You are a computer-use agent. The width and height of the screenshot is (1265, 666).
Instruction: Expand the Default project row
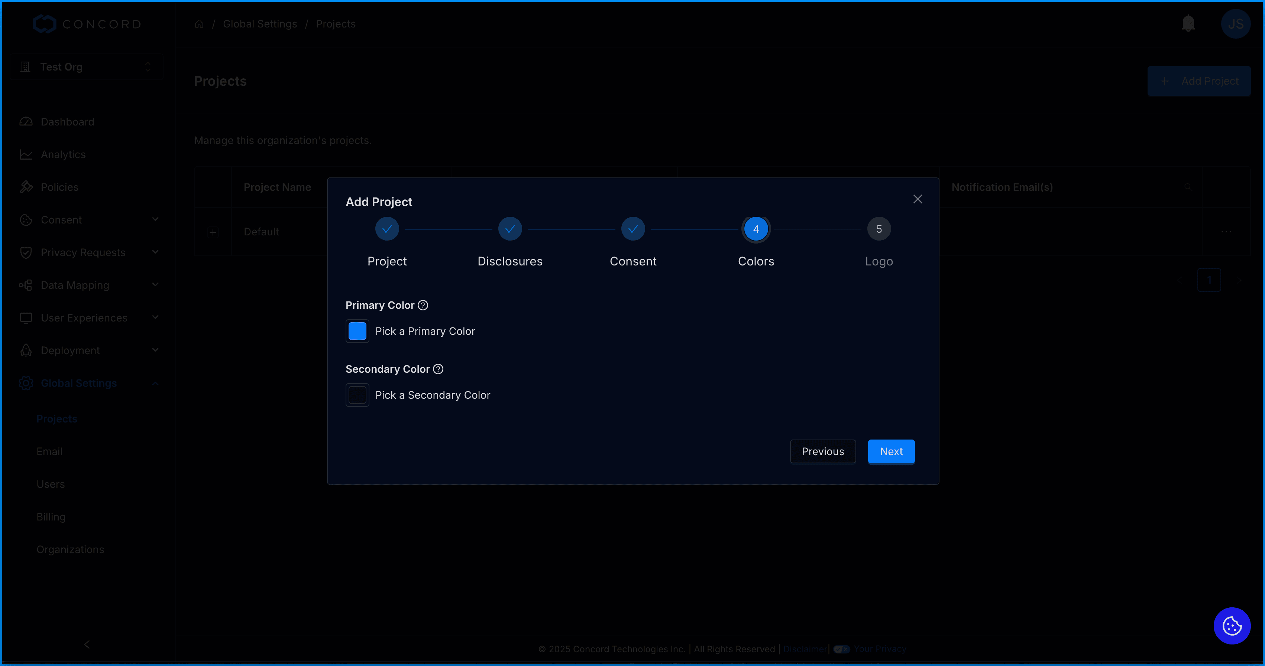click(x=213, y=232)
